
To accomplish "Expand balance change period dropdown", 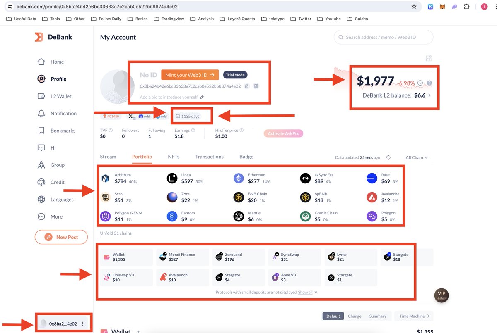I will click(x=420, y=83).
